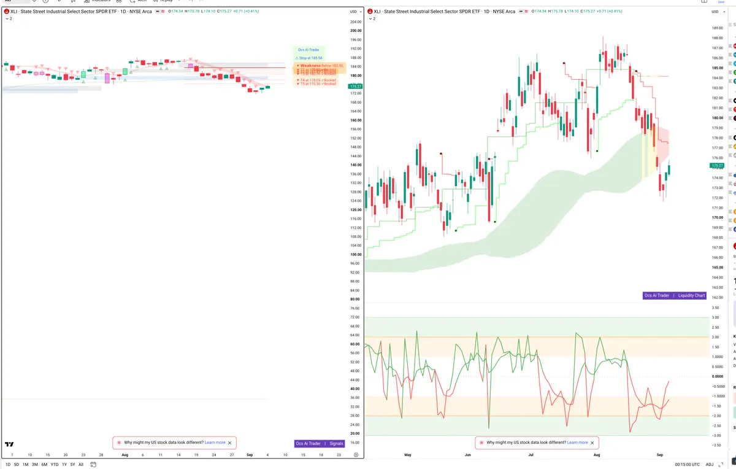Click the 'Aug' label on left time axis
The height and width of the screenshot is (469, 736).
pos(125,455)
